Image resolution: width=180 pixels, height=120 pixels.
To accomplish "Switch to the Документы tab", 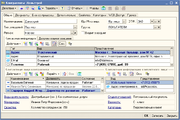I will pos(22,15).
